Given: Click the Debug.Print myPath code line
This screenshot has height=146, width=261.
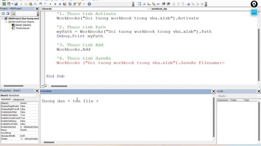Looking at the screenshot, I should pyautogui.click(x=80, y=36).
